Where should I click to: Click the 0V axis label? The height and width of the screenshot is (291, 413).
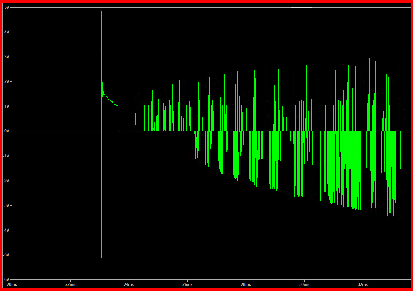point(7,131)
